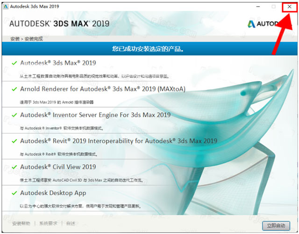This screenshot has width=299, height=234.
Task: Close the installer window
Action: click(x=289, y=7)
